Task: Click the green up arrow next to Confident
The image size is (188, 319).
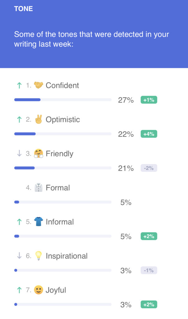Action: 19,85
